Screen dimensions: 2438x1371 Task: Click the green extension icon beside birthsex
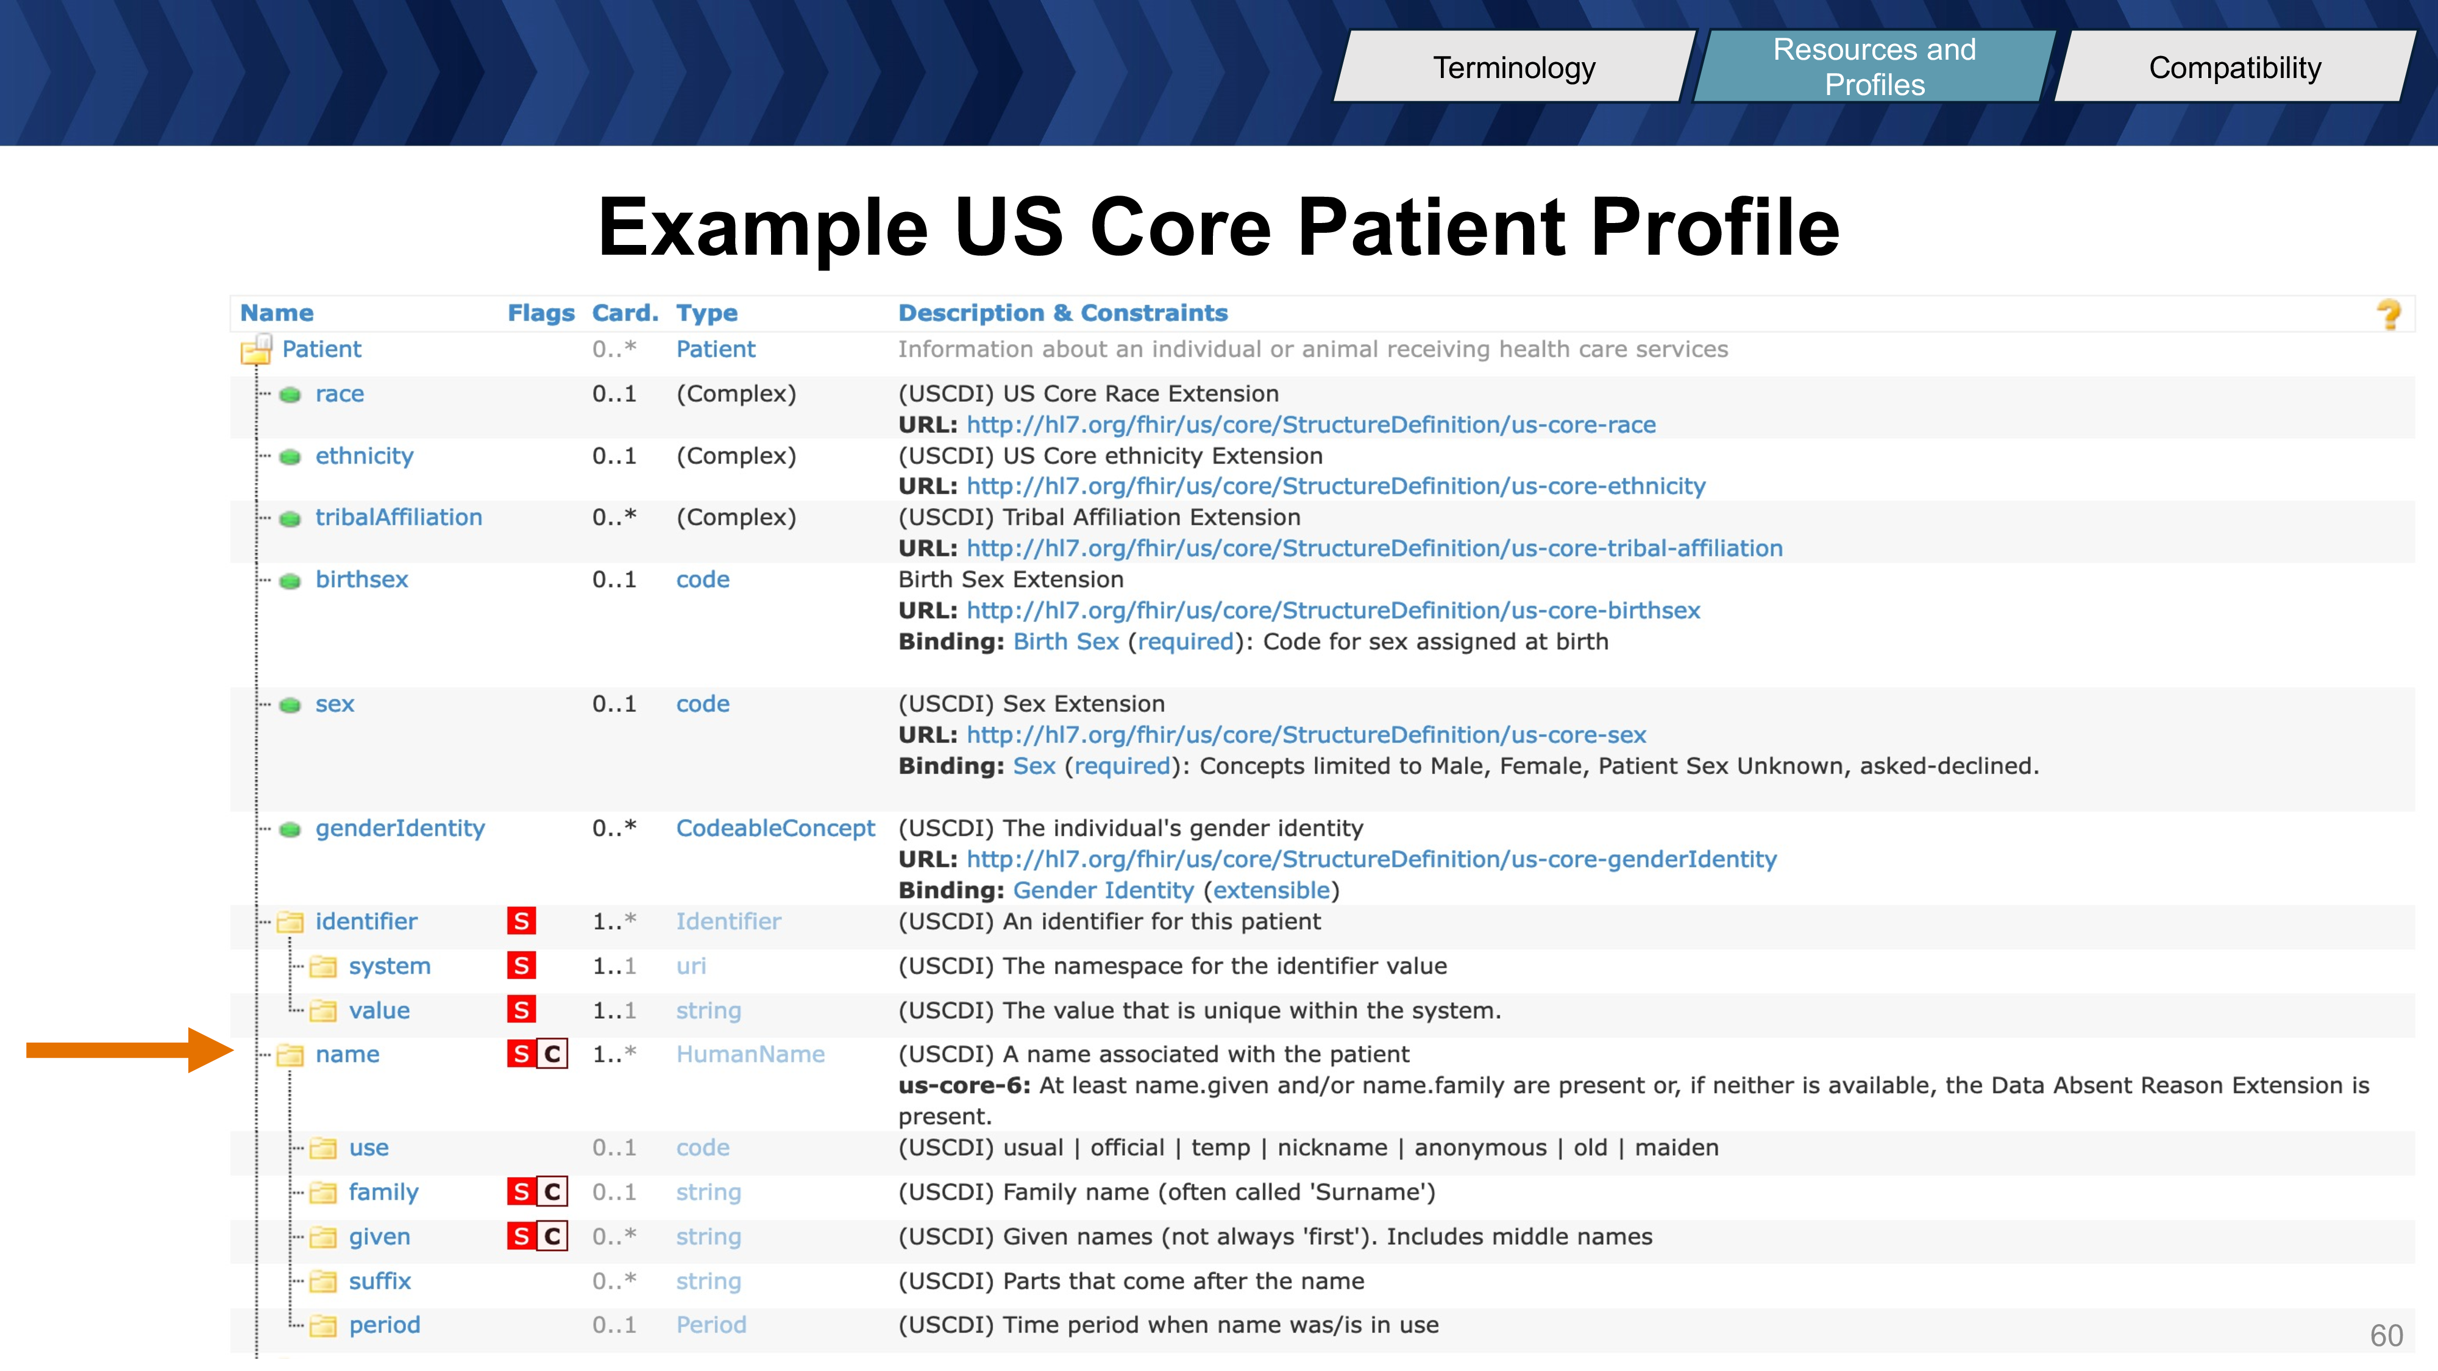click(x=291, y=581)
